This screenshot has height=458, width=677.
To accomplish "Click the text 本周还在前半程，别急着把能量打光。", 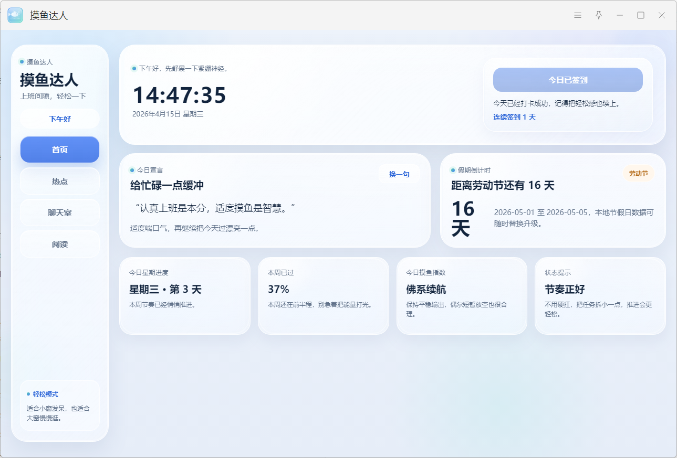I will tap(320, 304).
